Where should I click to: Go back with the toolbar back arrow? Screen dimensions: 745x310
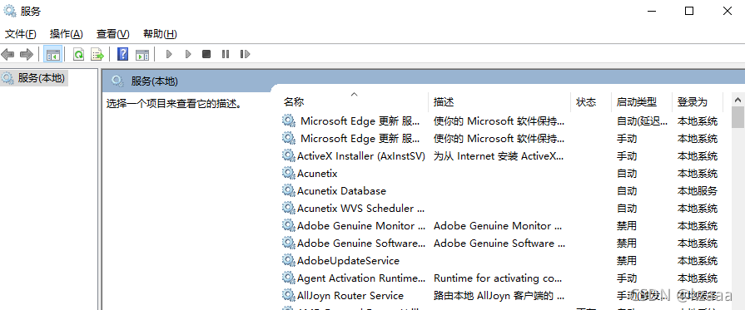7,54
